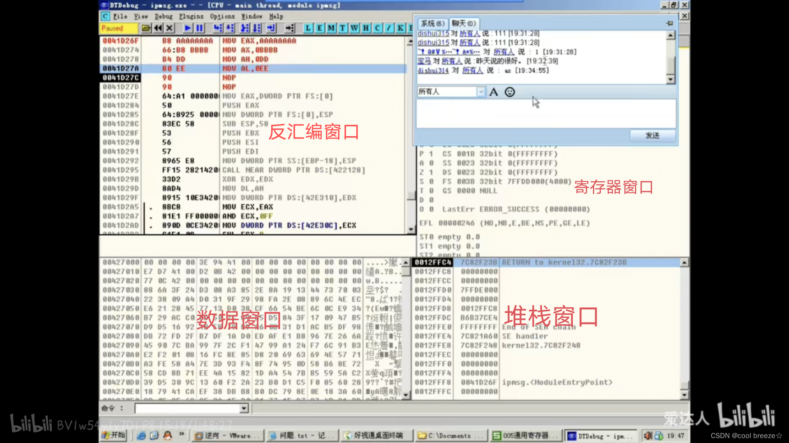The height and width of the screenshot is (443, 789).
Task: Click the stack pane scroll down arrow
Action: tap(684, 395)
